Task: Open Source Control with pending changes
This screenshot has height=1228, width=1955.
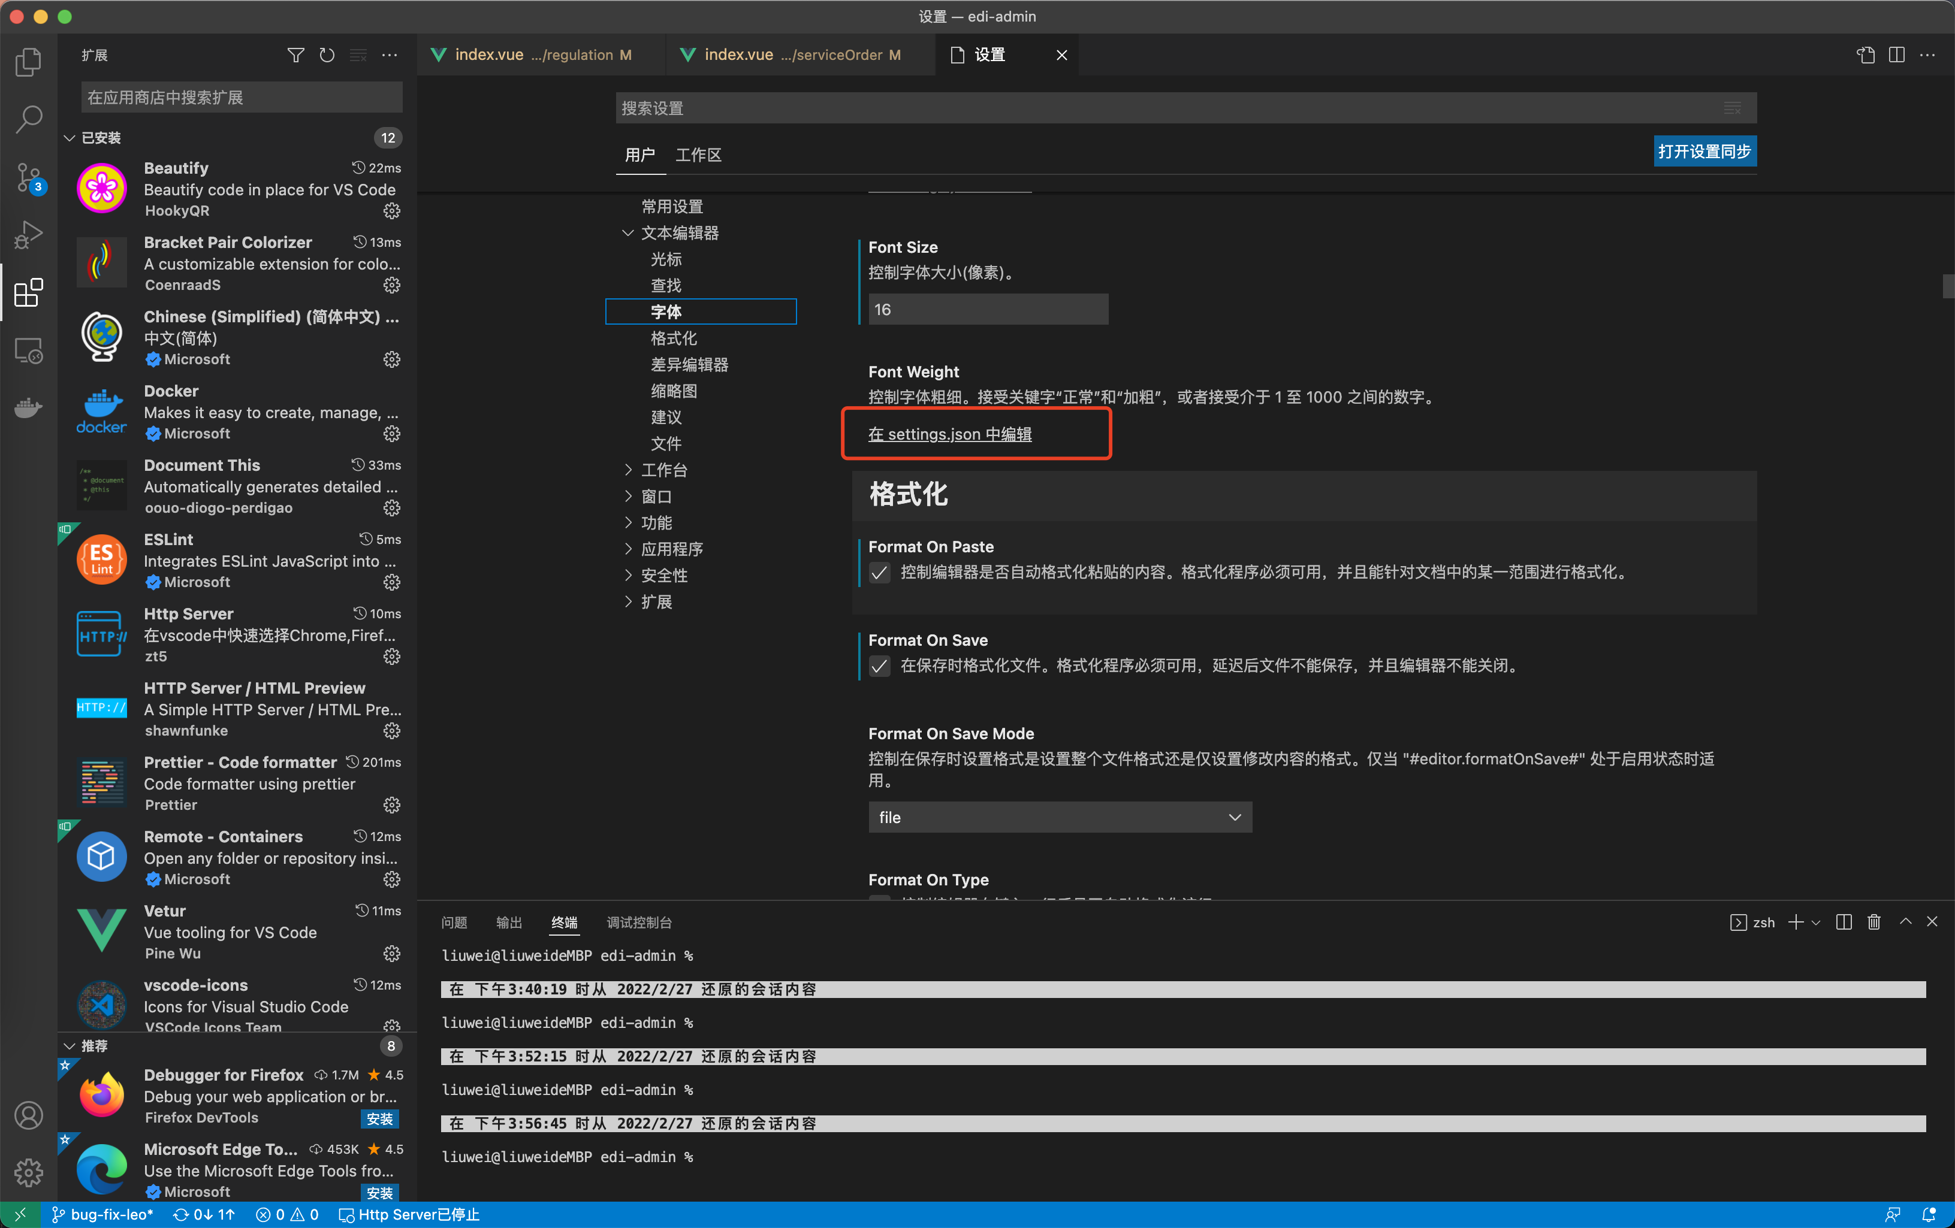Action: click(28, 177)
